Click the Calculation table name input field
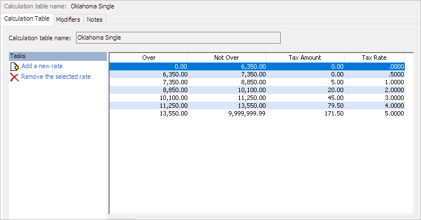Viewport: 421px width, 220px height. [x=178, y=37]
